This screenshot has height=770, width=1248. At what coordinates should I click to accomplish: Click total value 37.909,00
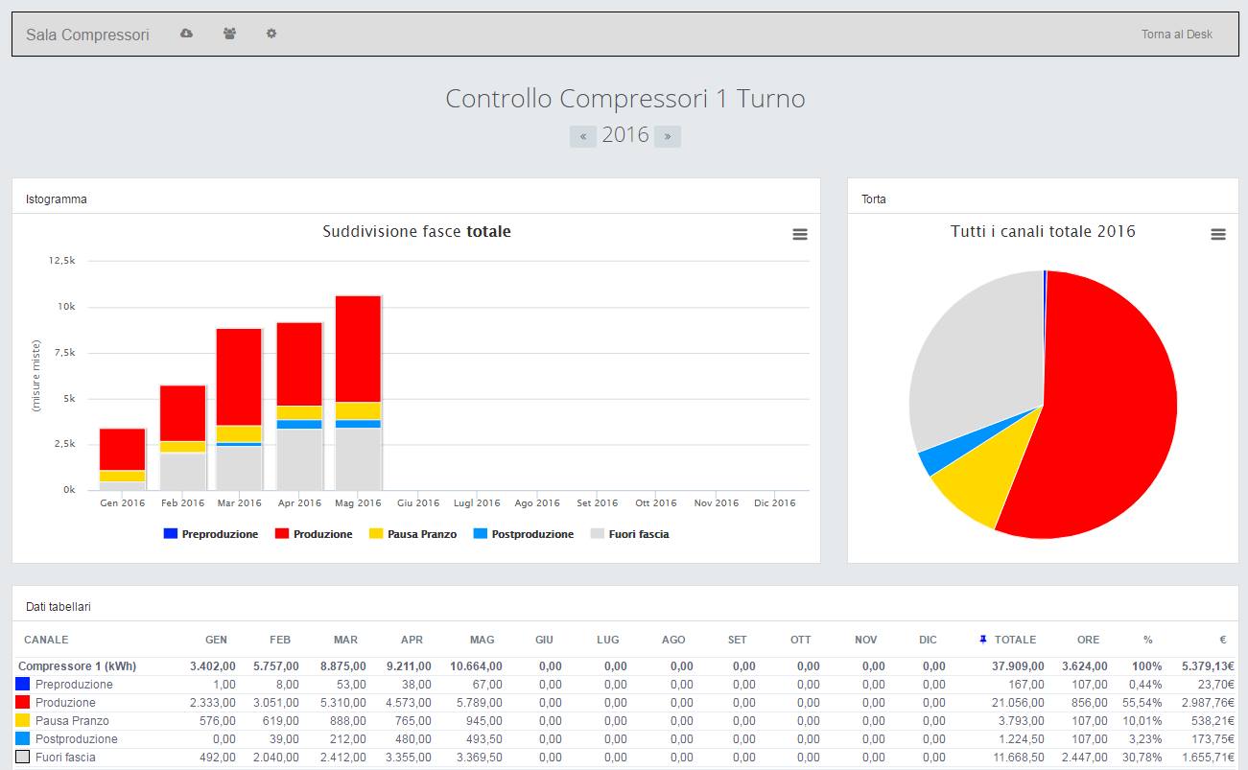(x=1017, y=666)
